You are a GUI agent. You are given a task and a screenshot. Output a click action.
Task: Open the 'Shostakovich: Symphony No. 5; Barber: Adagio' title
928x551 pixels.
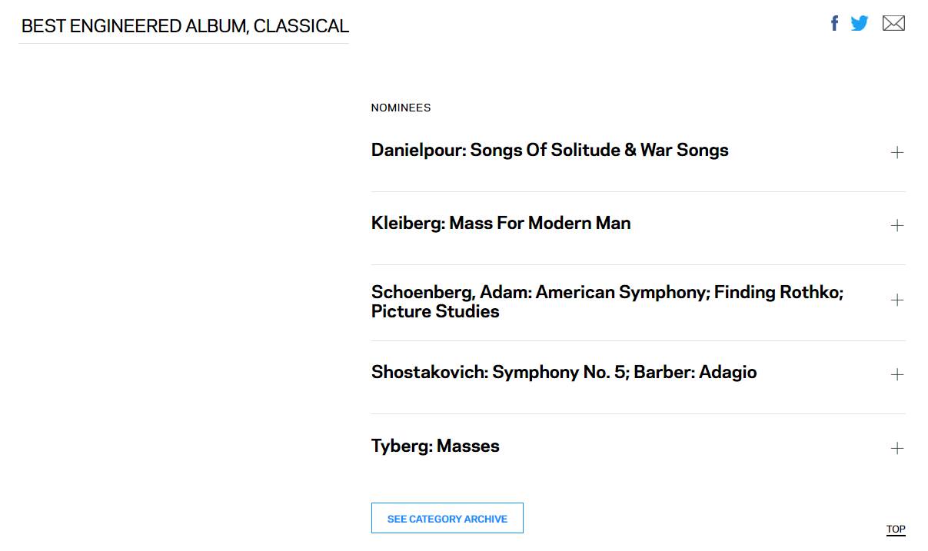coord(564,372)
